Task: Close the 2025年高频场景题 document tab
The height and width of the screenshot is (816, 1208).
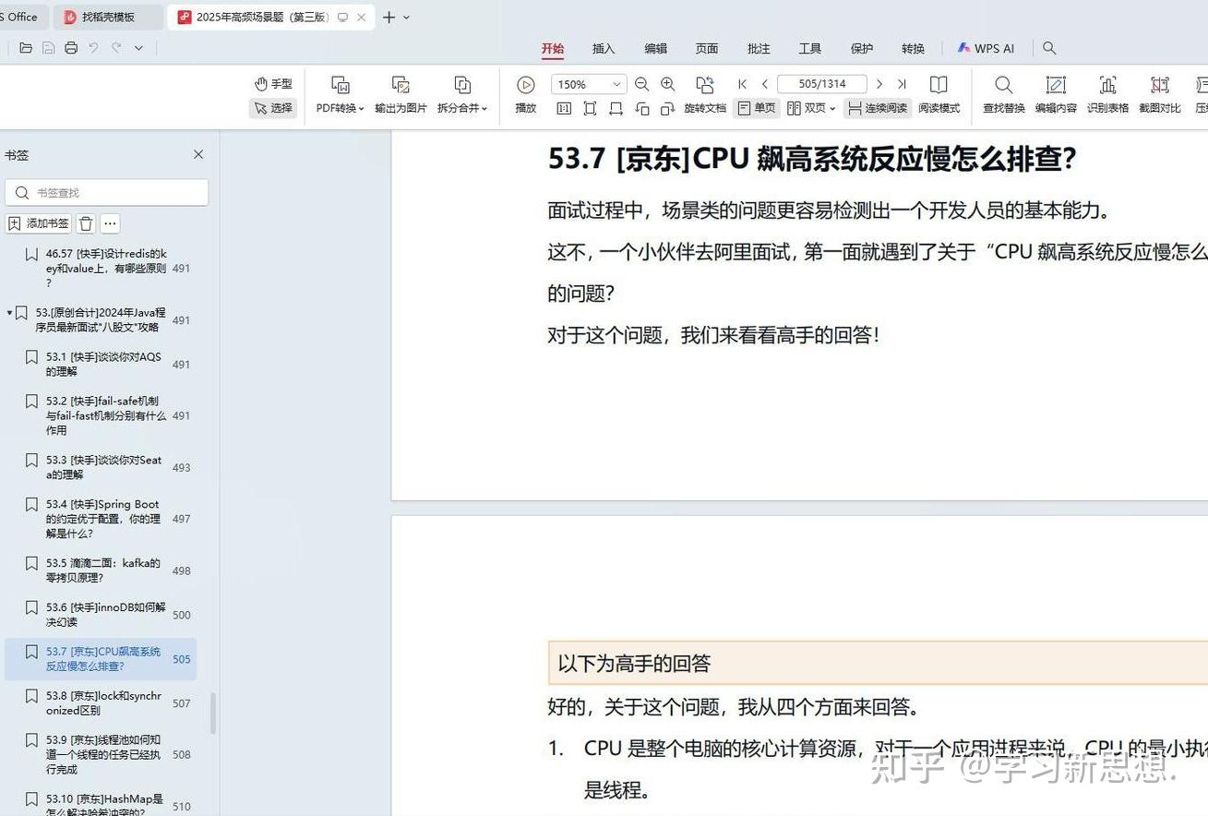Action: click(x=361, y=18)
